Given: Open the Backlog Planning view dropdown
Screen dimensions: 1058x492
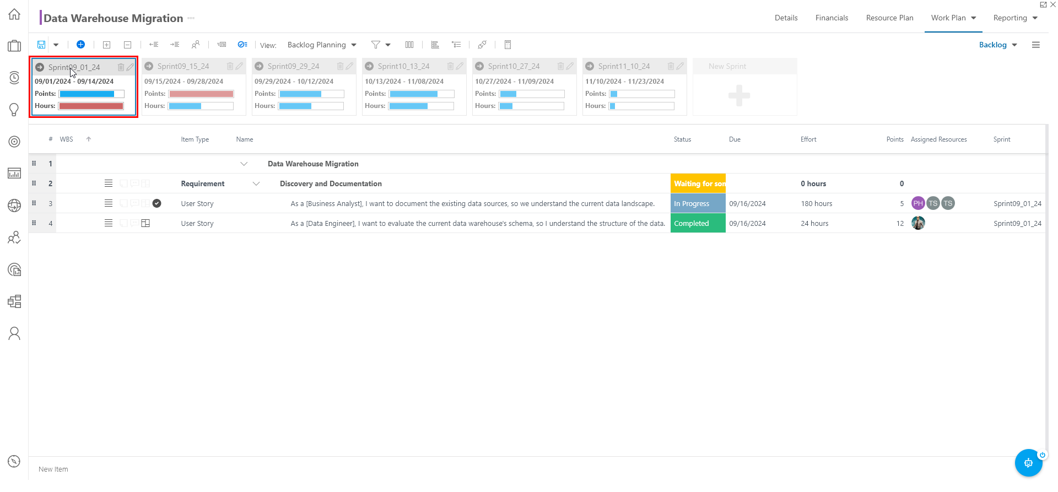Looking at the screenshot, I should [322, 45].
